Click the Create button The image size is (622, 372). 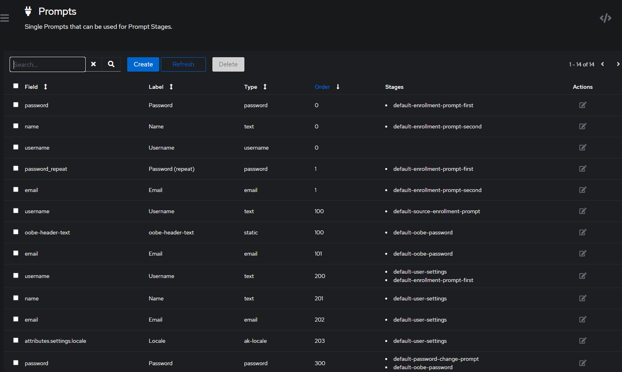click(x=143, y=64)
